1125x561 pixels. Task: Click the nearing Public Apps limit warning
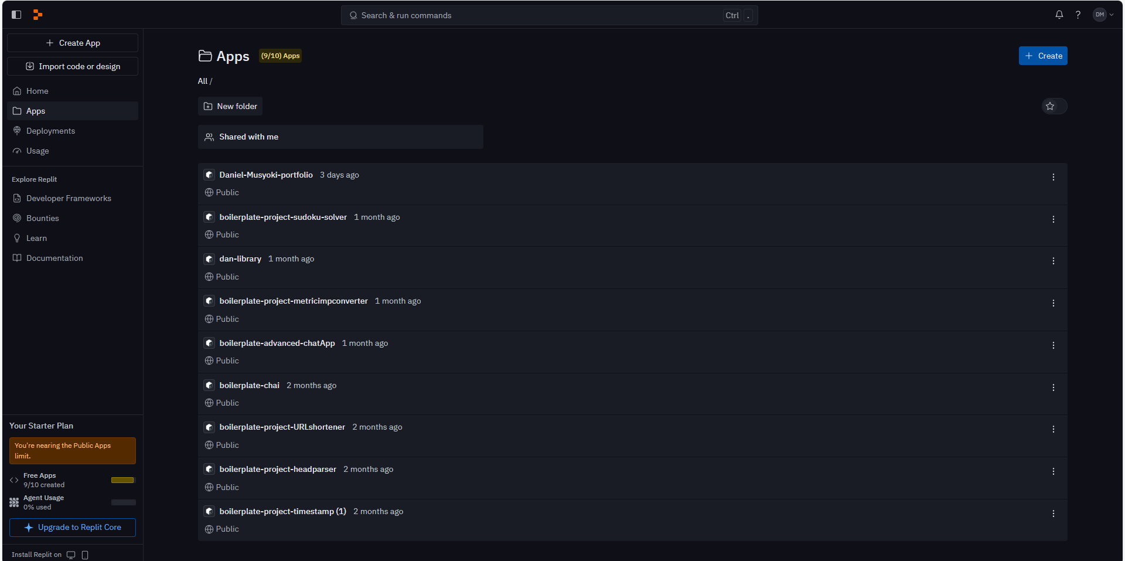pos(73,451)
